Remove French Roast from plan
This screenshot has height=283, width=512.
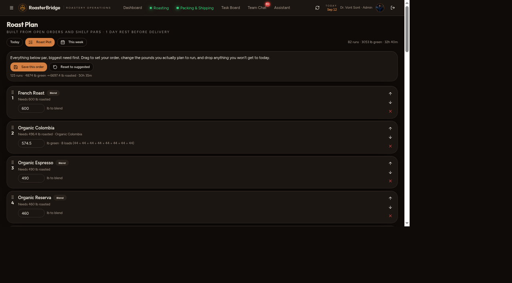(390, 111)
